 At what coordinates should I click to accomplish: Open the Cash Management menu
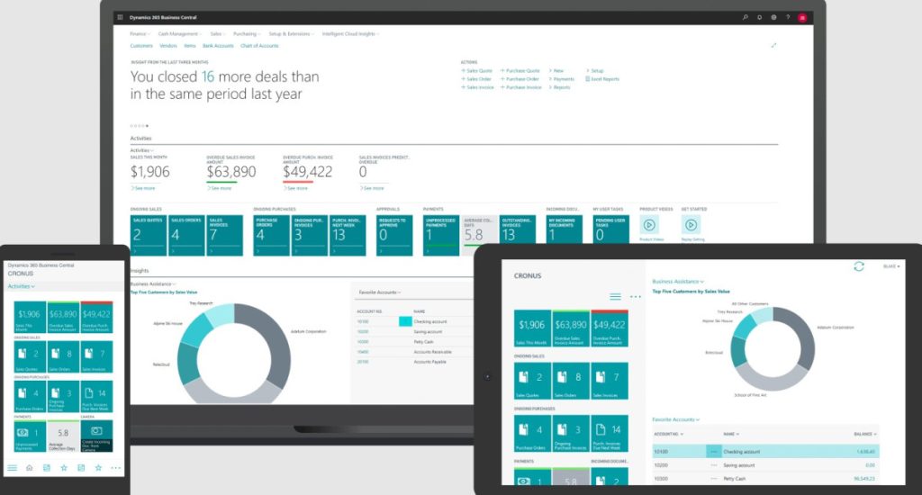click(179, 33)
